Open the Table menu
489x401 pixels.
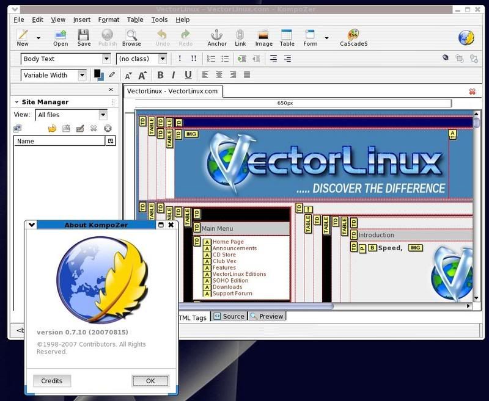(135, 20)
